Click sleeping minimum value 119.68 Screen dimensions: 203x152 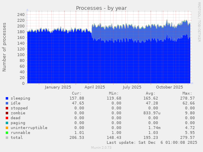coord(114,98)
